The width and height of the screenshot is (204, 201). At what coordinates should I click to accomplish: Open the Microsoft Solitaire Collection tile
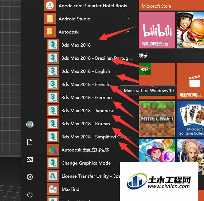click(190, 119)
